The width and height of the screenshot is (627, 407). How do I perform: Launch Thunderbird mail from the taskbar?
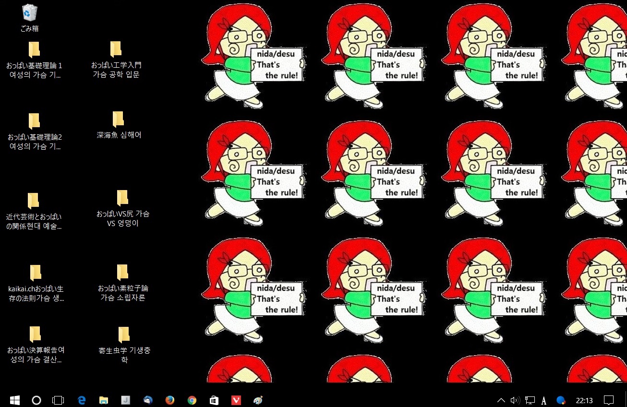click(x=148, y=400)
